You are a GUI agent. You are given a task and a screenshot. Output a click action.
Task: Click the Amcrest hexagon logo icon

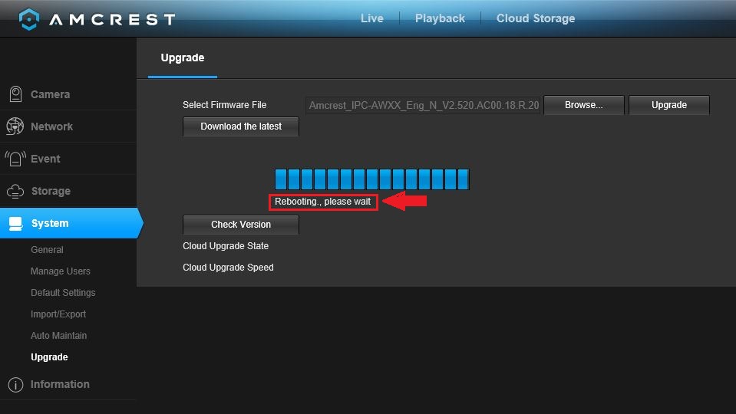[x=29, y=19]
